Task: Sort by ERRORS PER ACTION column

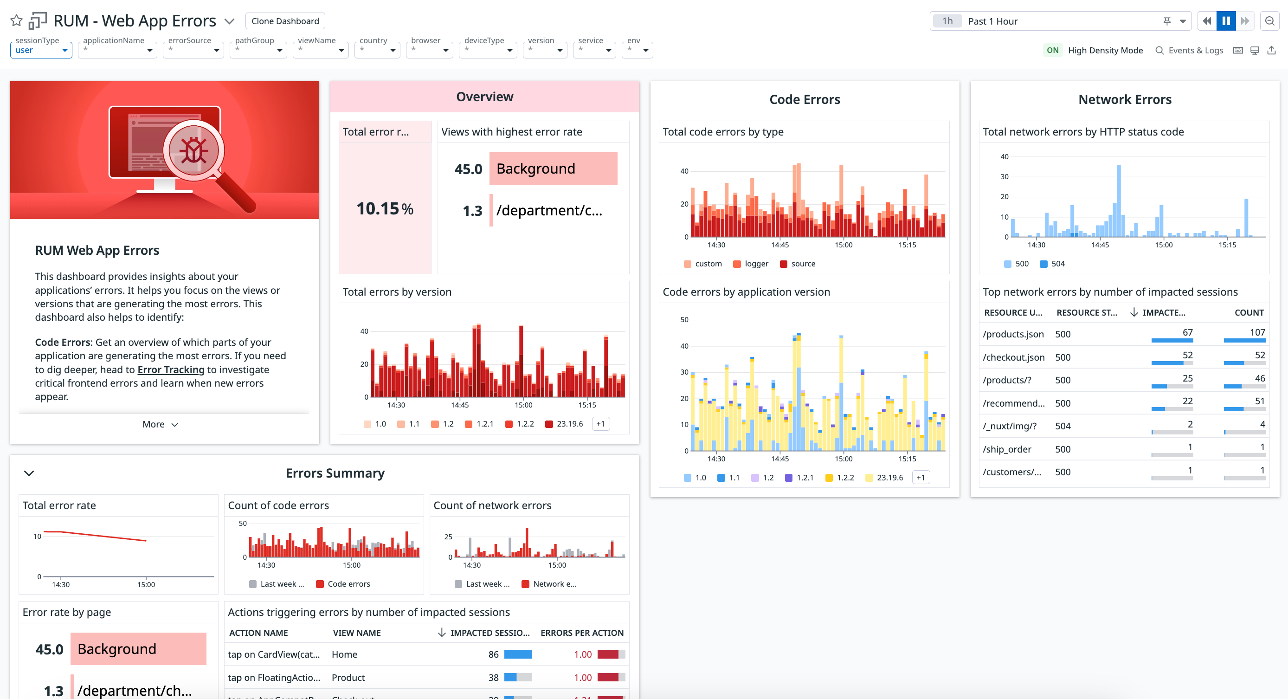Action: pyautogui.click(x=581, y=633)
